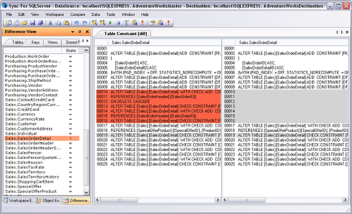This screenshot has width=352, height=214.
Task: Click the green Run (play) icon
Action: [110, 23]
